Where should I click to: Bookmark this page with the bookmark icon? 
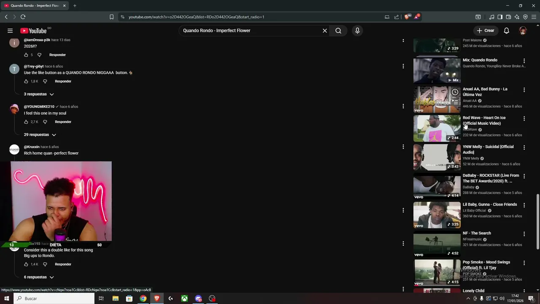point(111,17)
